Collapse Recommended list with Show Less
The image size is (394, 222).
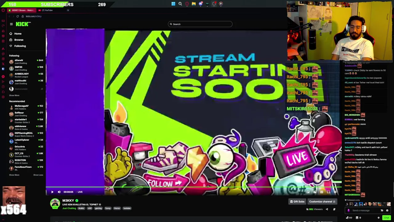point(38,175)
